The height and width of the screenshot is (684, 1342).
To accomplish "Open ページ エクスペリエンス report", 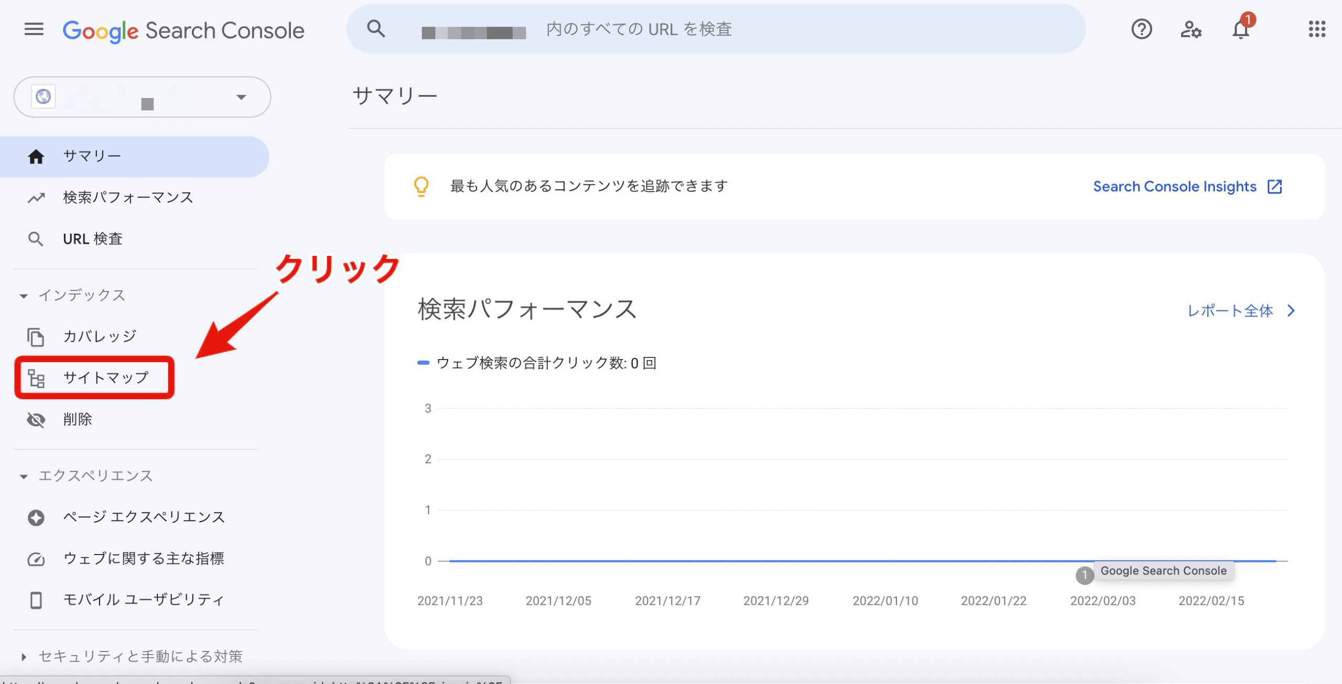I will (144, 517).
